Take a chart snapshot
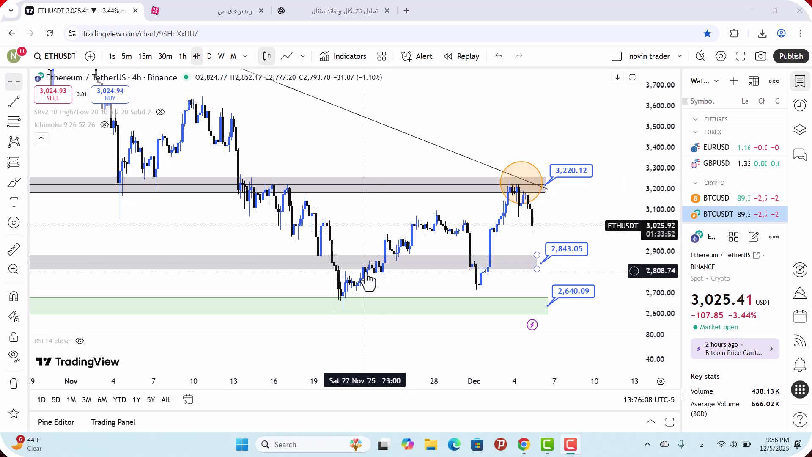The width and height of the screenshot is (812, 457). tap(760, 56)
